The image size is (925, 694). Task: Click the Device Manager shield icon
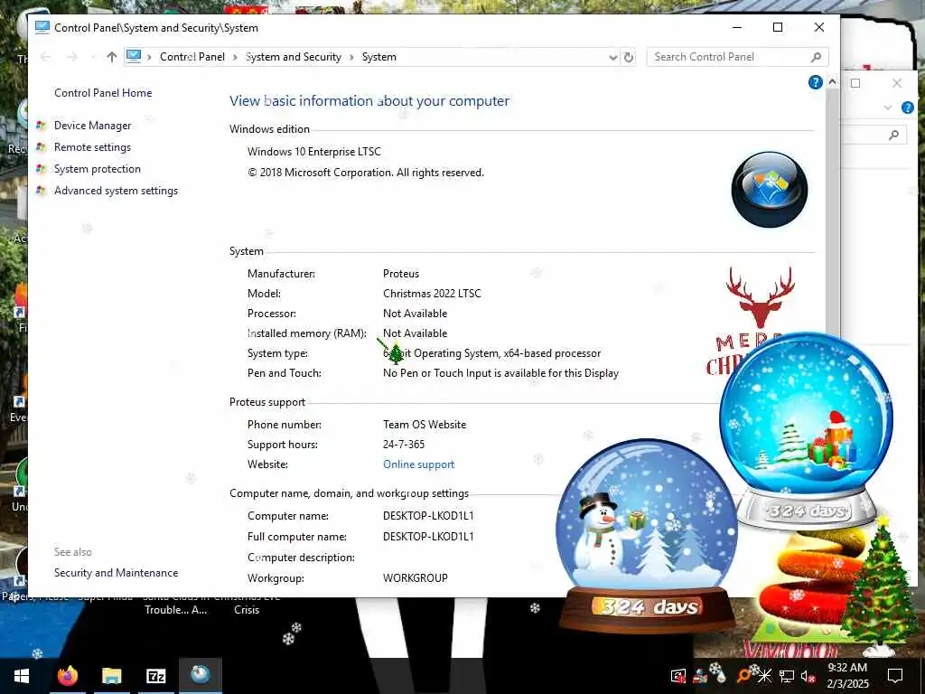tap(41, 125)
